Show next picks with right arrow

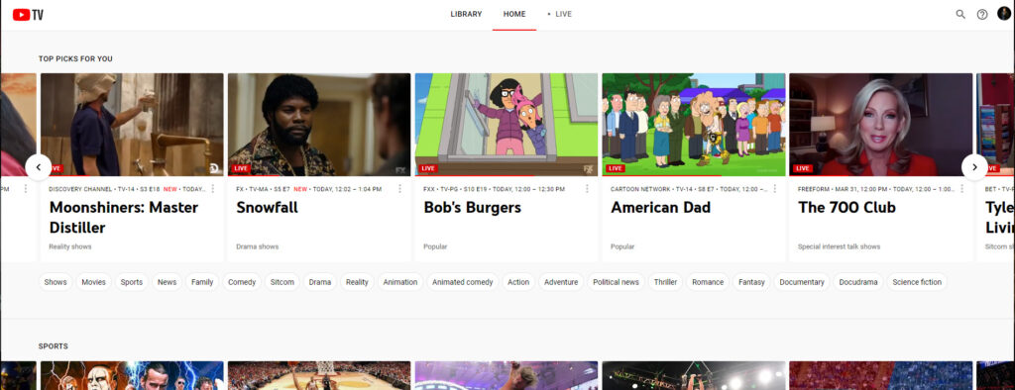click(x=974, y=167)
